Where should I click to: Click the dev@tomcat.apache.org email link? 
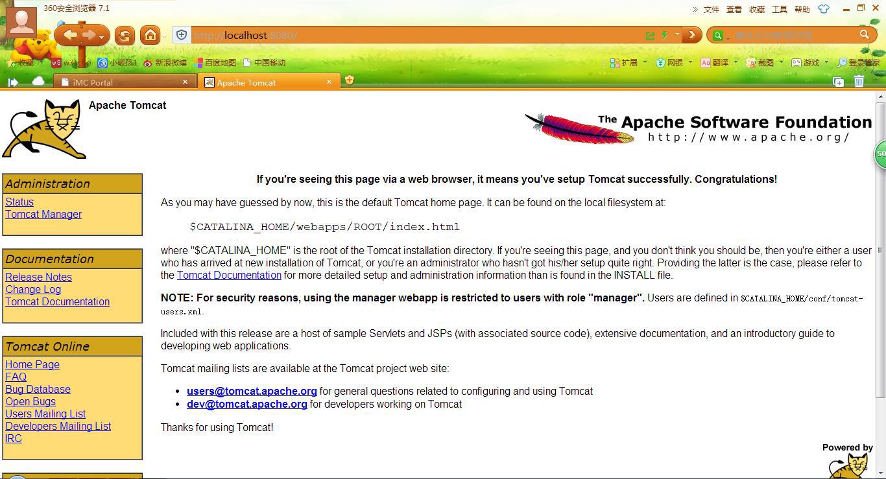(247, 404)
